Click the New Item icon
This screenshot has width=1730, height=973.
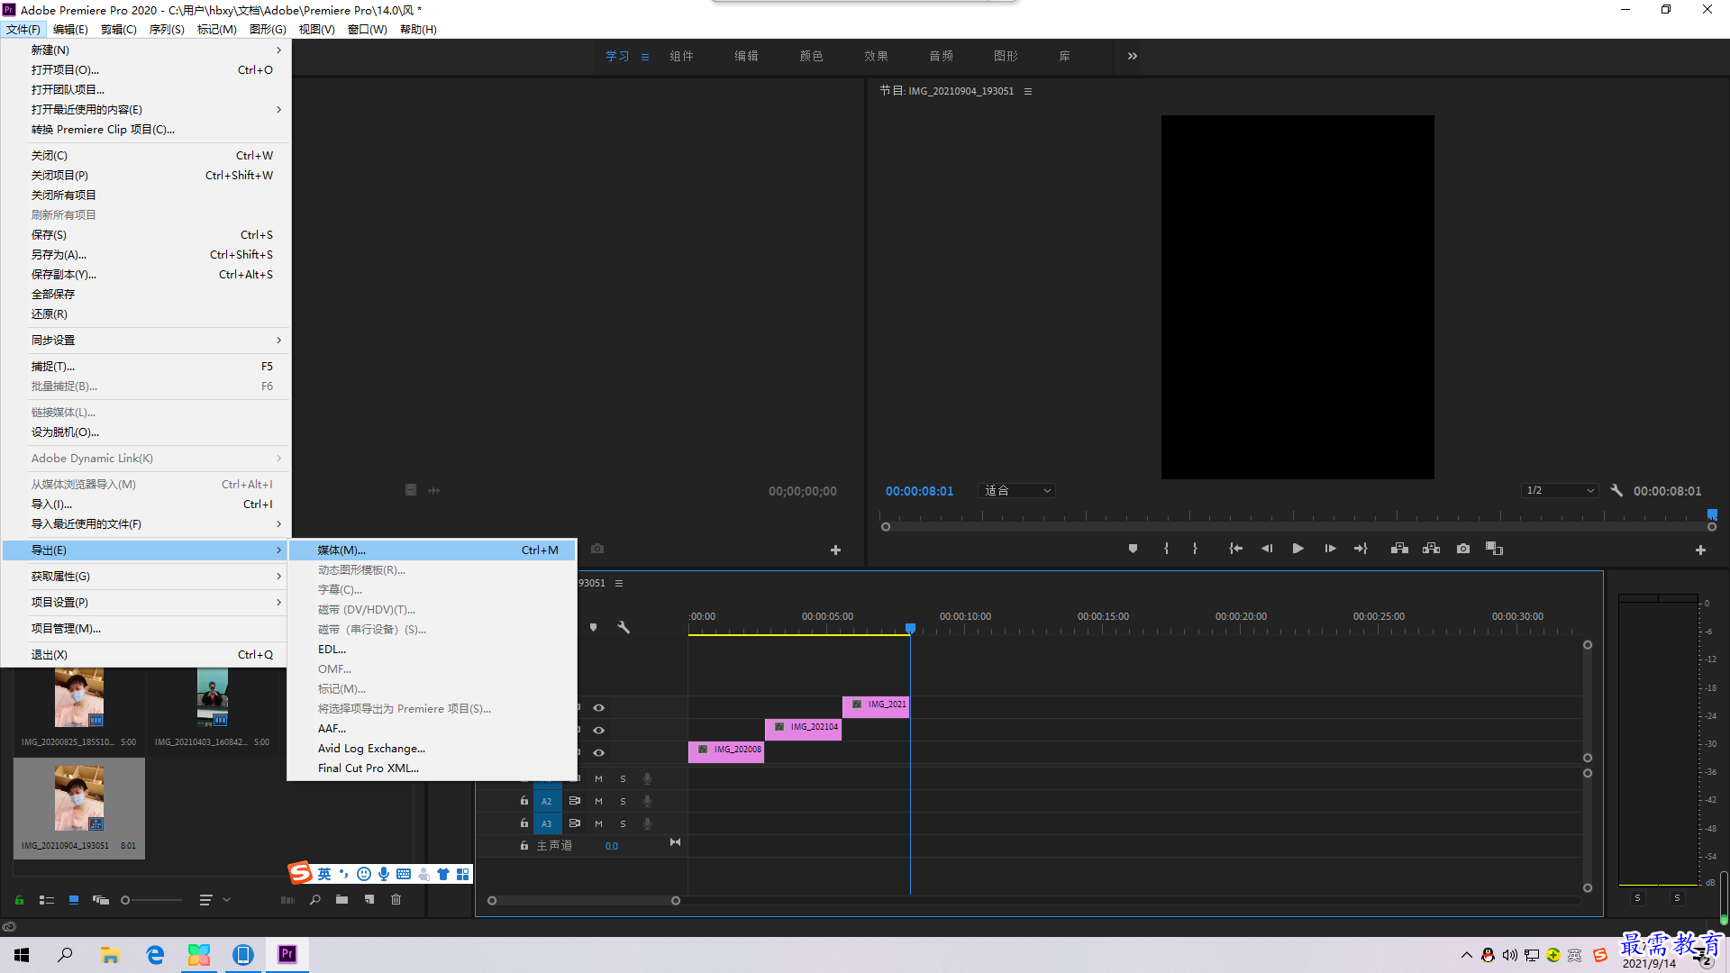369,900
